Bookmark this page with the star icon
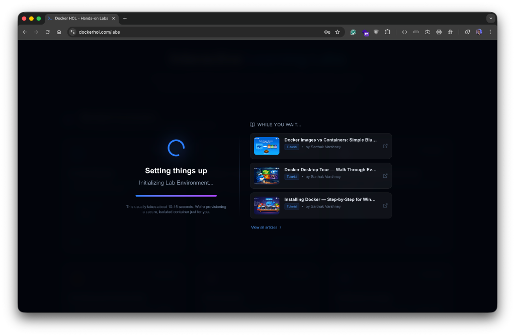Image resolution: width=515 pixels, height=336 pixels. 337,32
